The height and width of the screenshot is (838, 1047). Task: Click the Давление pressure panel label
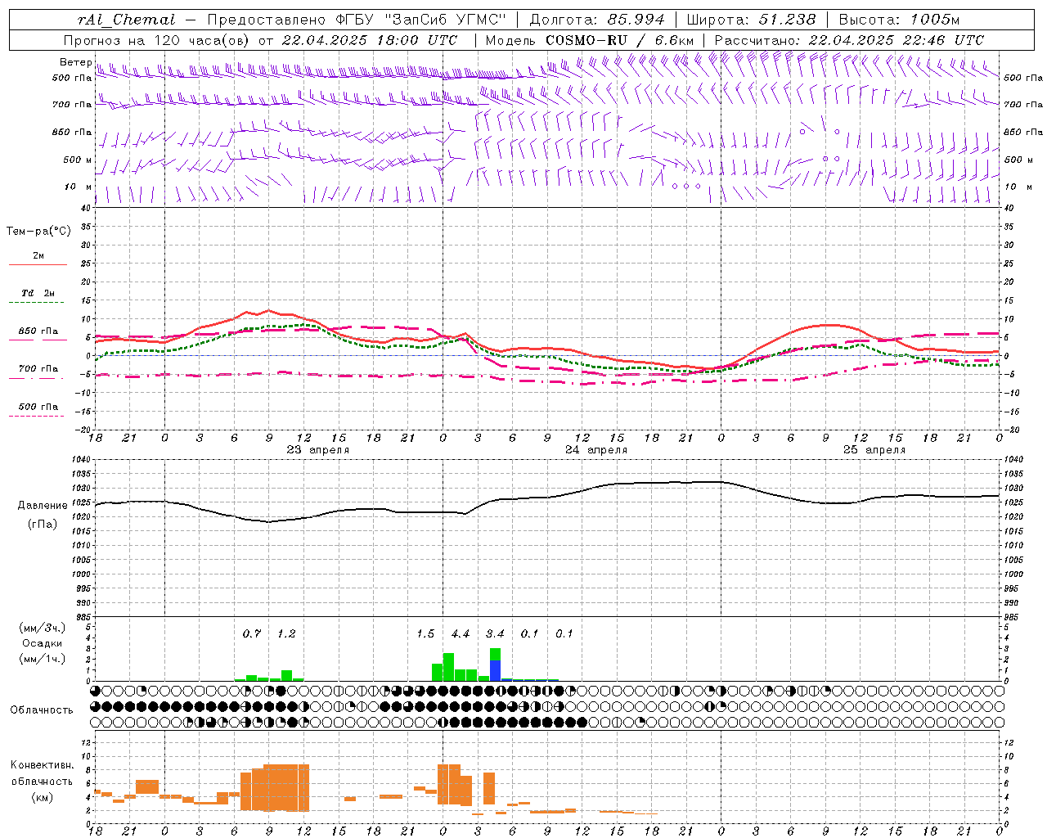click(43, 506)
